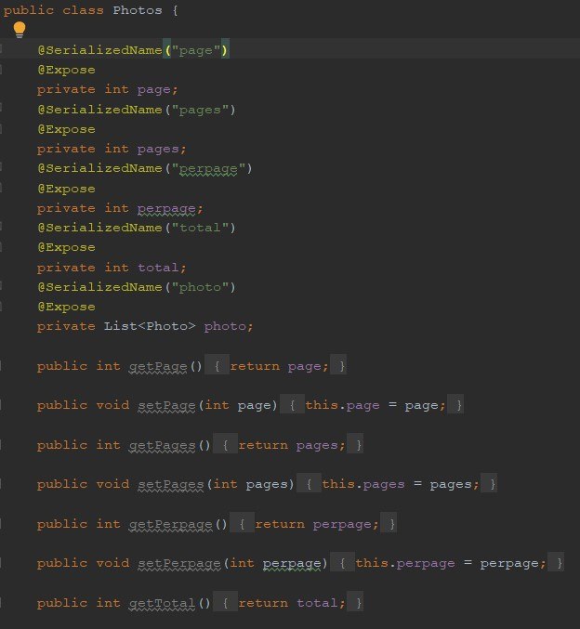580x629 pixels.
Task: Click the closing fold brace of setPerpage
Action: click(557, 562)
